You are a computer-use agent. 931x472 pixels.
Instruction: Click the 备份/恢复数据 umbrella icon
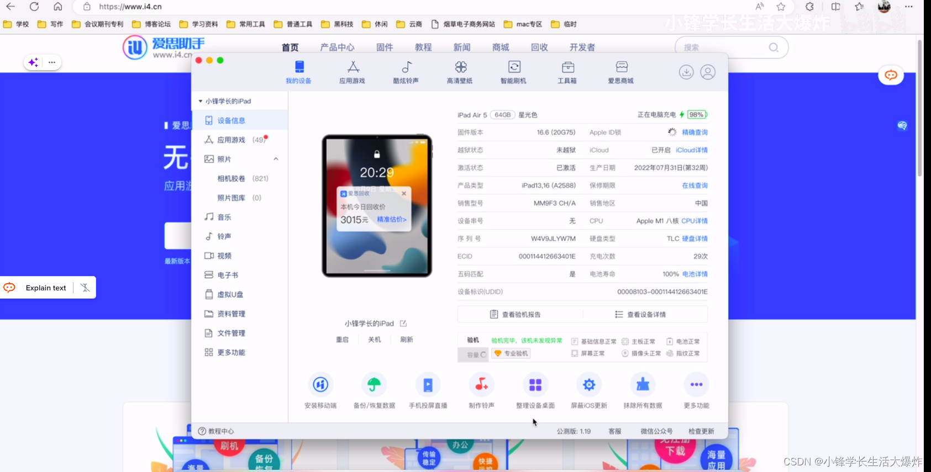(x=374, y=385)
